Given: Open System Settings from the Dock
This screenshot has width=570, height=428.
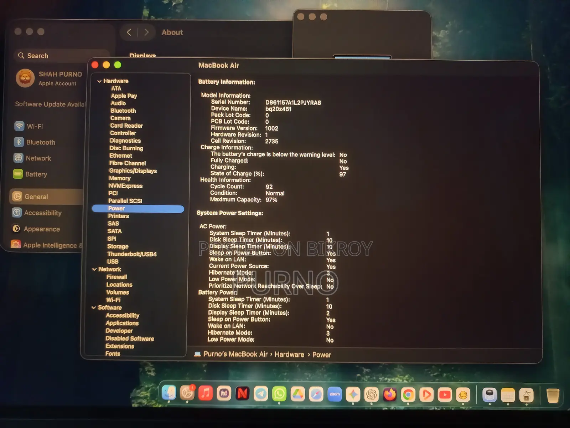Looking at the screenshot, I should [187, 393].
